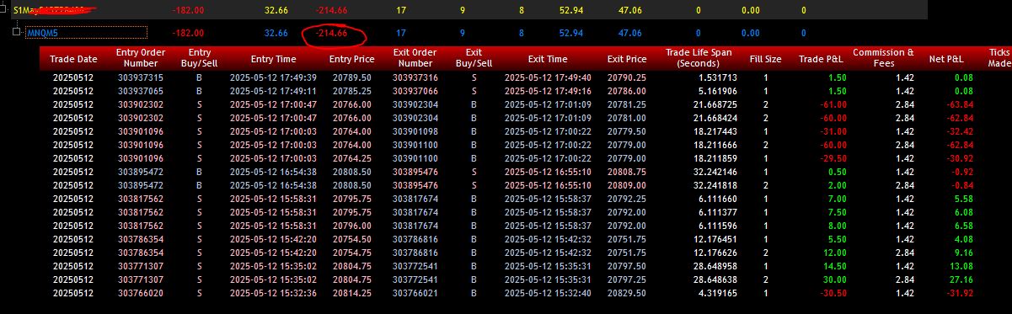
Task: Click entry time 2025-05-12 15:32:36
Action: pos(273,292)
